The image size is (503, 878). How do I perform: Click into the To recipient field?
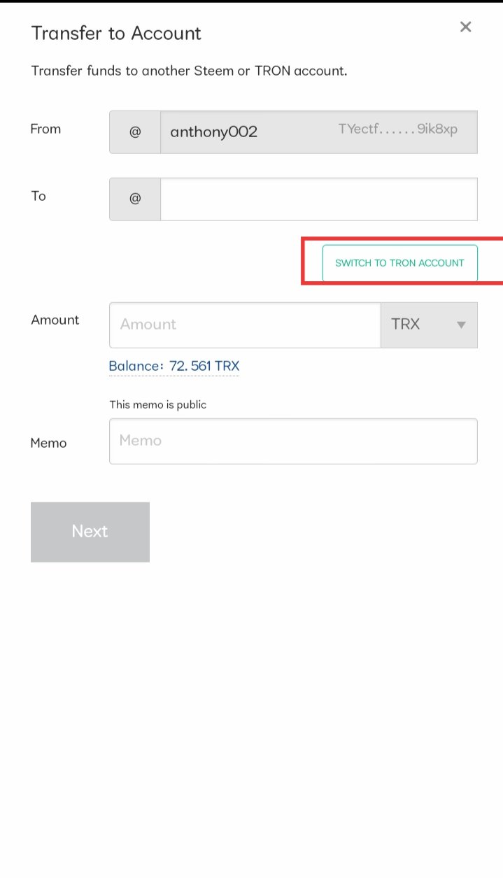(x=319, y=199)
